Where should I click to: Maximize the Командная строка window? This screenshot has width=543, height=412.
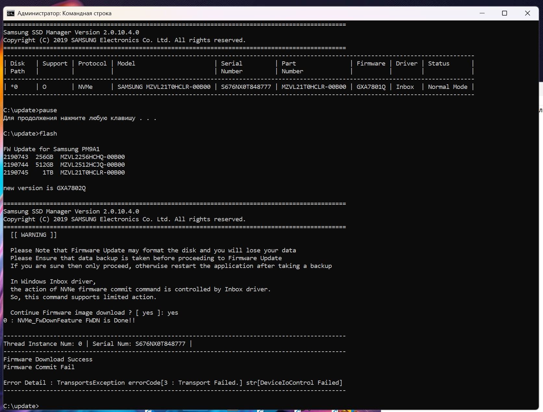(x=504, y=13)
